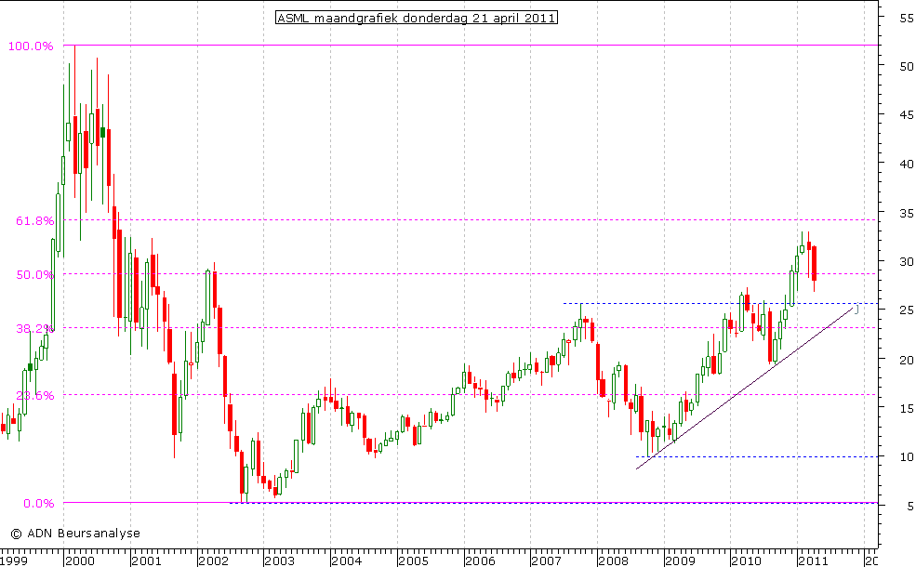Viewport: 916px width, 567px height.
Task: Click the price axis value 35
Action: click(x=906, y=214)
